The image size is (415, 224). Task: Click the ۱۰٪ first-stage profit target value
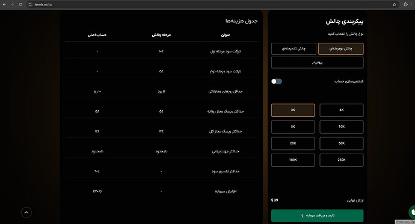pos(161,51)
